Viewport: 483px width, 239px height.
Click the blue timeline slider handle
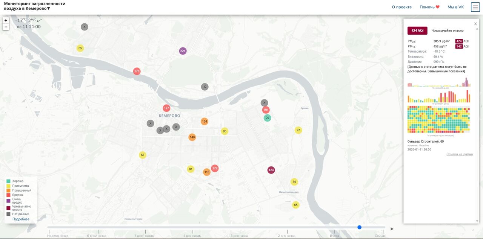pos(359,227)
